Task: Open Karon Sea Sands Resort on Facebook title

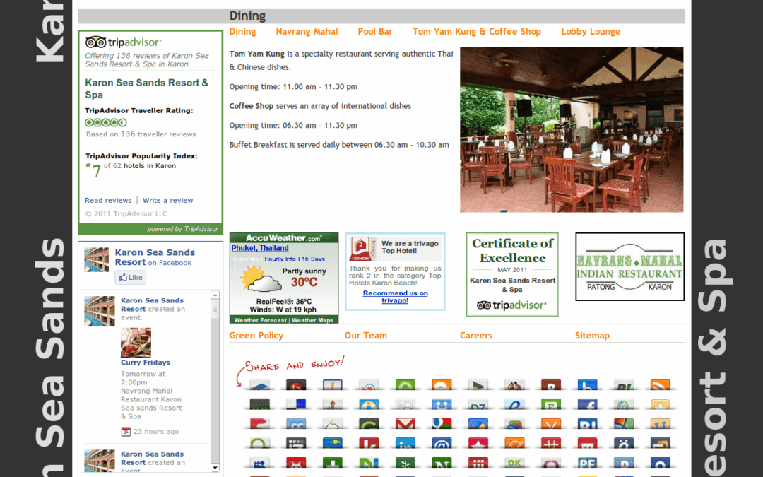Action: pyautogui.click(x=155, y=257)
